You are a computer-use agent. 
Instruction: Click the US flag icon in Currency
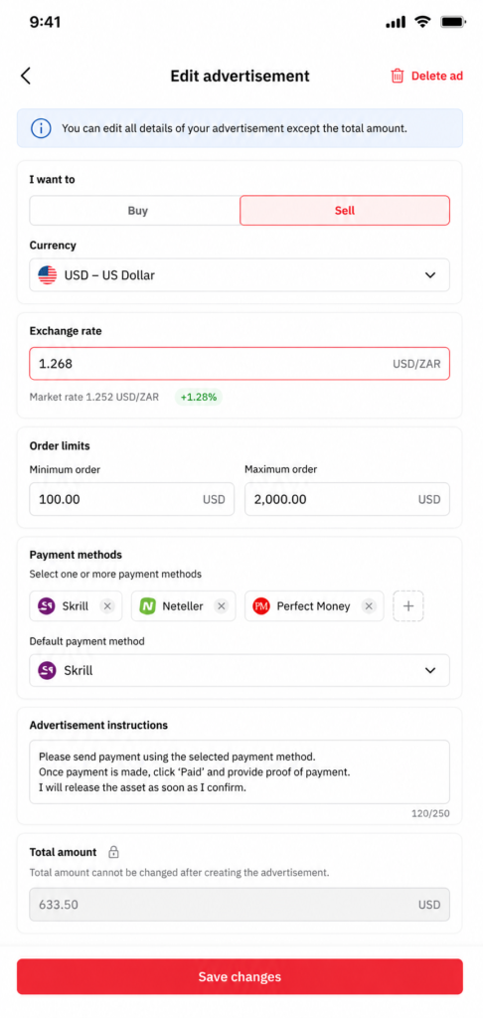tap(48, 275)
